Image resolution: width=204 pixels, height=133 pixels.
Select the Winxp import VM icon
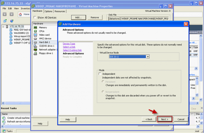click(11, 36)
